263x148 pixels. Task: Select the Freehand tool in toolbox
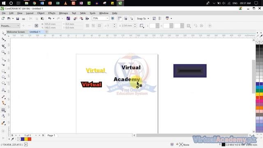tap(3, 59)
